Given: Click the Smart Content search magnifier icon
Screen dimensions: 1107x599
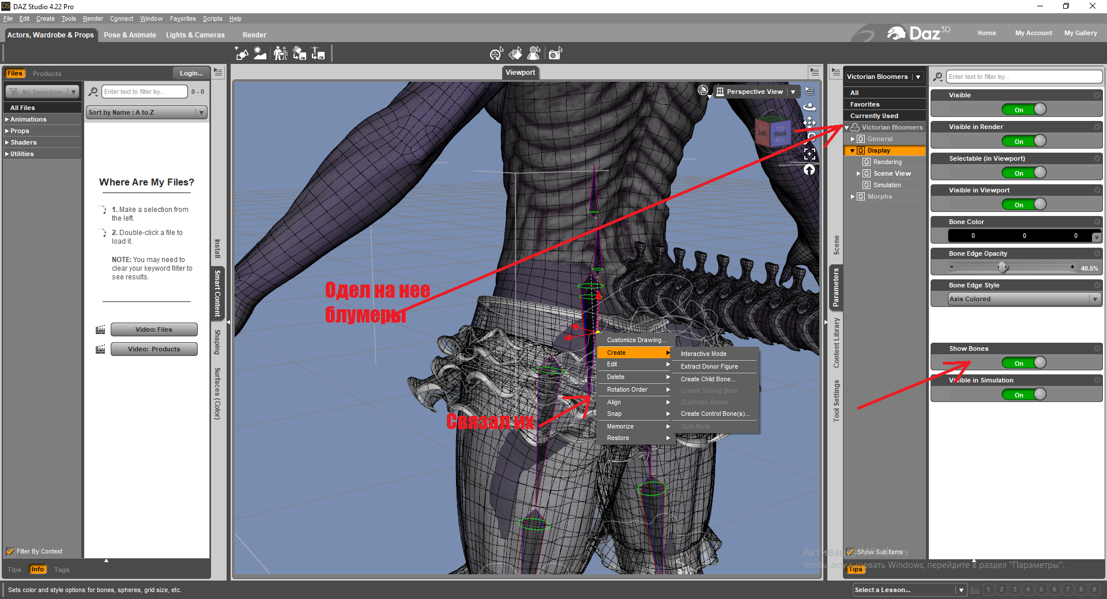Looking at the screenshot, I should click(93, 92).
